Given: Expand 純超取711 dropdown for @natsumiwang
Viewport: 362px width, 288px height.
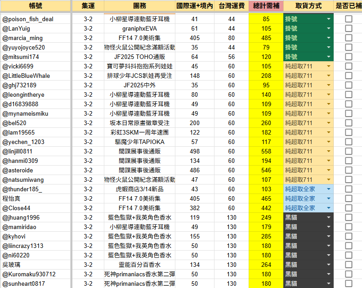Looking at the screenshot, I should [329, 180].
